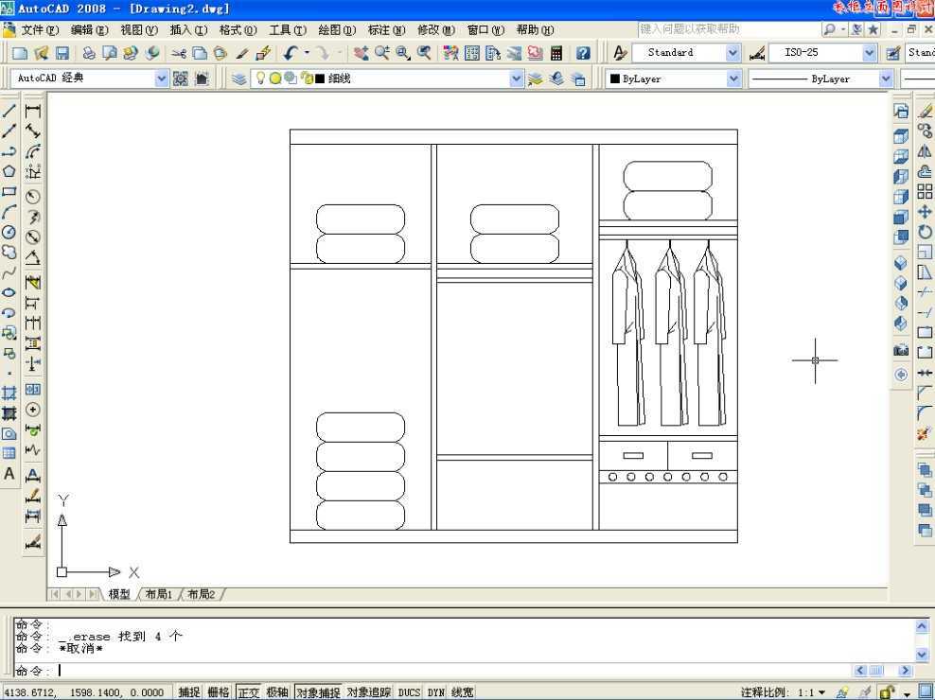The image size is (935, 700).
Task: Open the Quick Calculator icon
Action: click(x=556, y=53)
